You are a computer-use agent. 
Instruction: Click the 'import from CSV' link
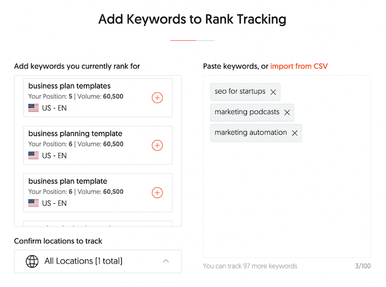coord(299,67)
